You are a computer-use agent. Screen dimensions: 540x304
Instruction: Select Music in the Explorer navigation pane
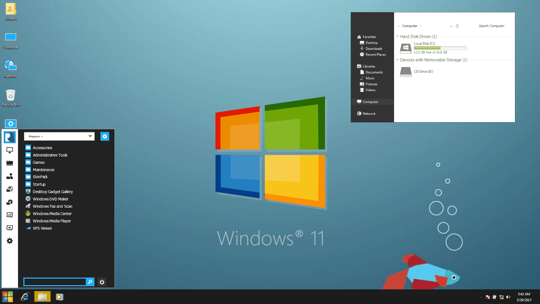coord(367,78)
